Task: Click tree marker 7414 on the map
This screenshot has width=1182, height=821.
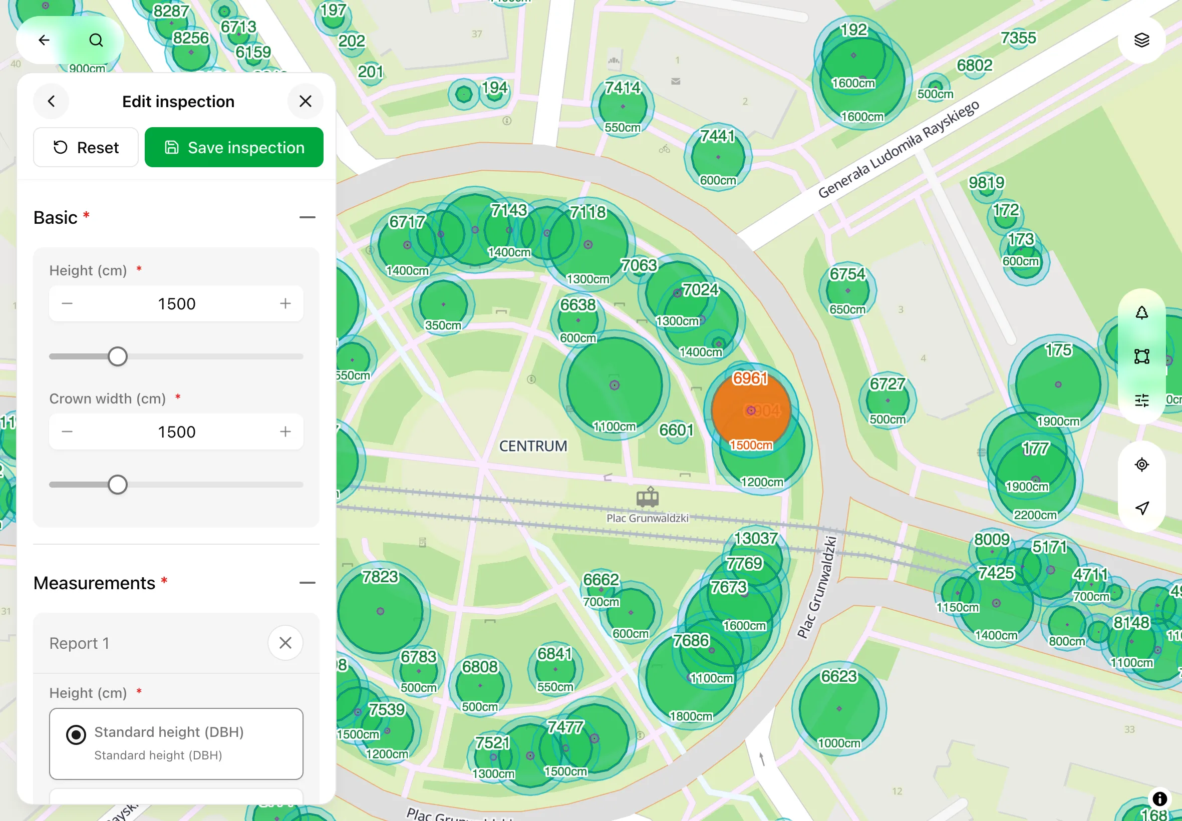Action: click(623, 107)
